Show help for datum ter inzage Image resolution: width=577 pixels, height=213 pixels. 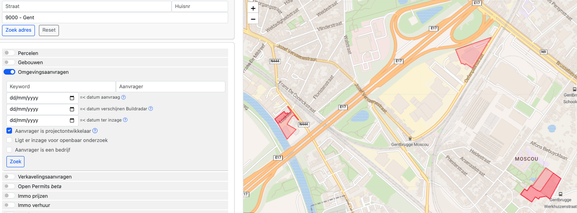click(125, 120)
